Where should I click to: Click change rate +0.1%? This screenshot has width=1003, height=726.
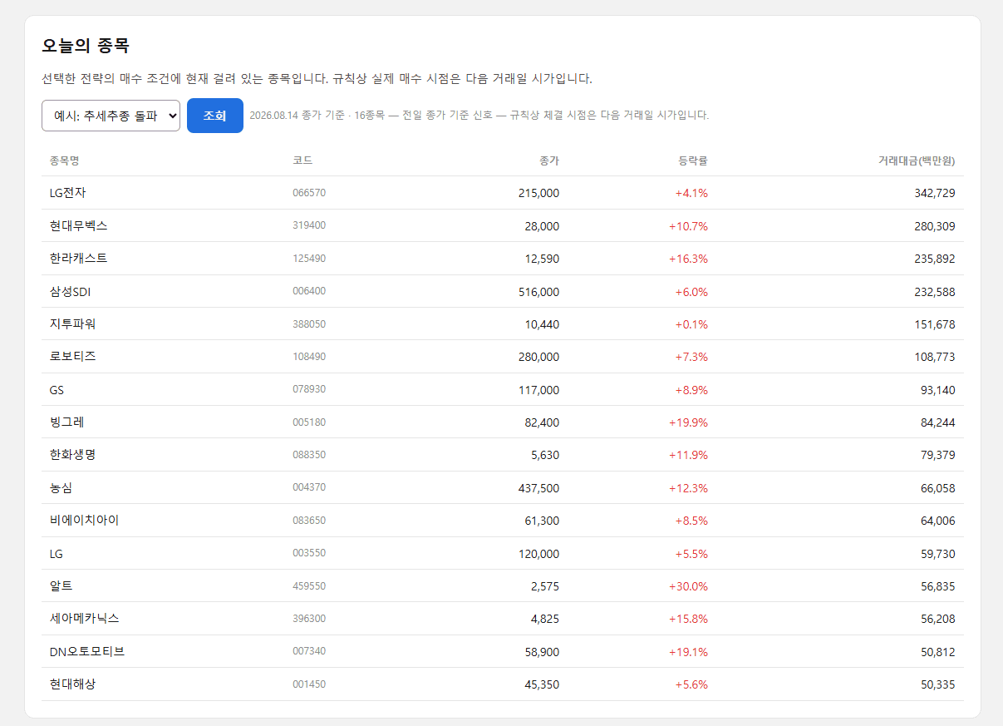691,324
